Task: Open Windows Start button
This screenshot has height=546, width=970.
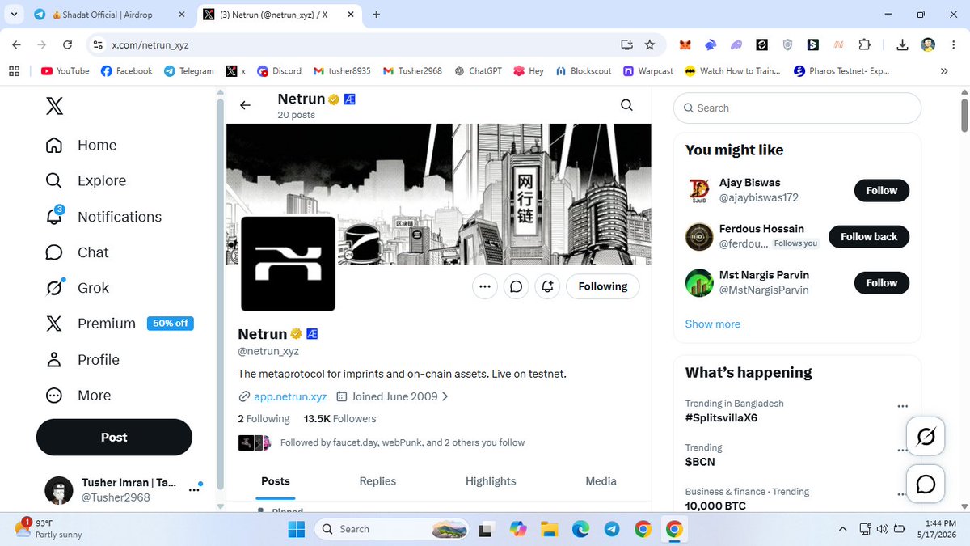Action: coord(297,529)
